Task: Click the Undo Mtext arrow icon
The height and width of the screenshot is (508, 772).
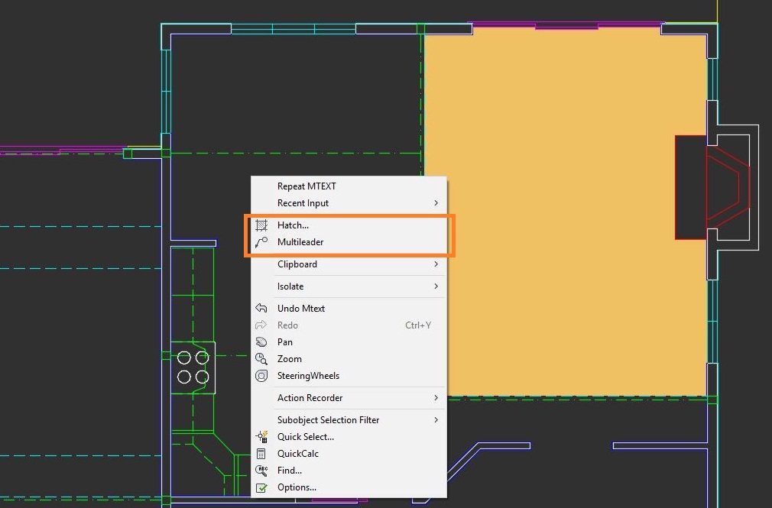Action: [x=261, y=309]
